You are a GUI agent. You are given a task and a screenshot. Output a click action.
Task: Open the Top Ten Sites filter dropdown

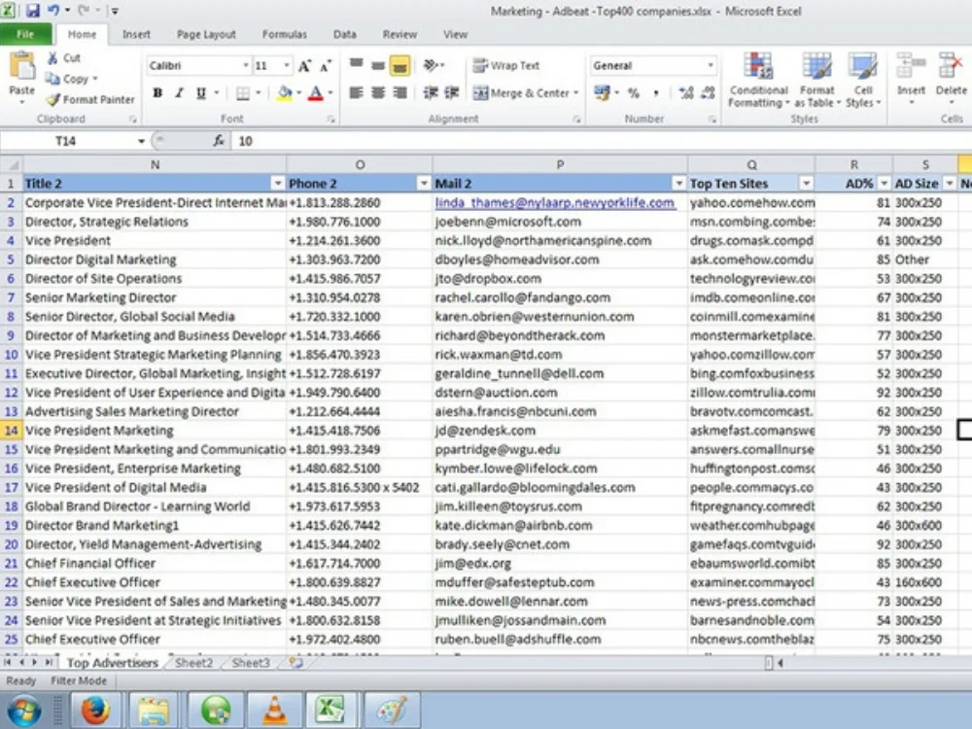[x=806, y=184]
